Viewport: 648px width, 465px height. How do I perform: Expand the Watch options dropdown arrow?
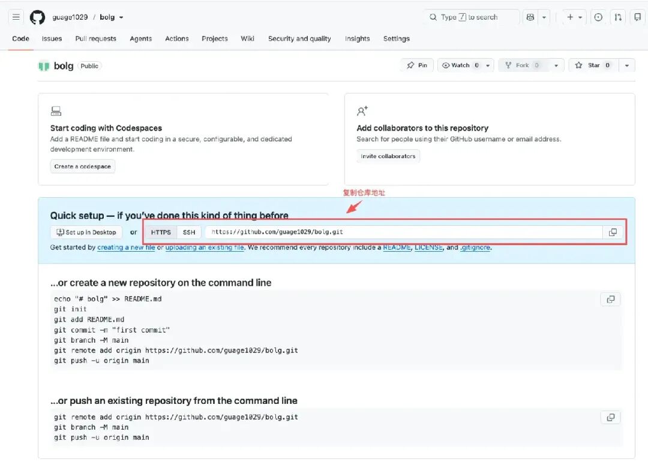[x=488, y=65]
